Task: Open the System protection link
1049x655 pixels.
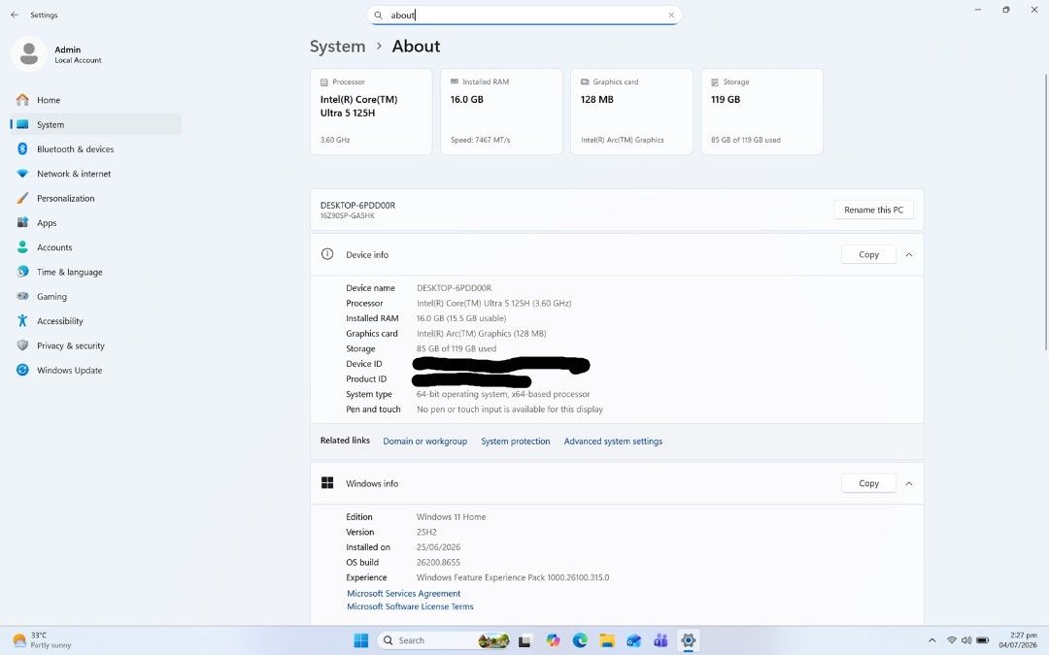Action: [515, 442]
